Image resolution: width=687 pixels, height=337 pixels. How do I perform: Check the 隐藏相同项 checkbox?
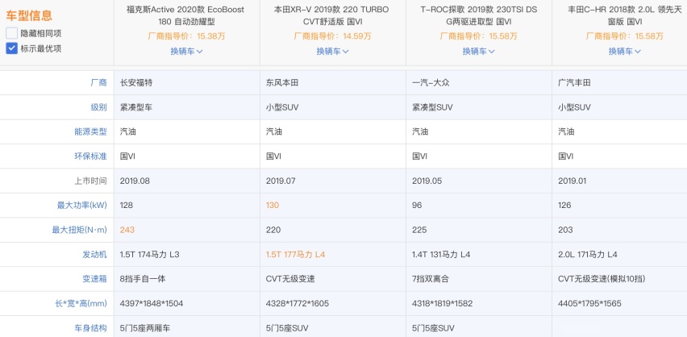click(11, 33)
